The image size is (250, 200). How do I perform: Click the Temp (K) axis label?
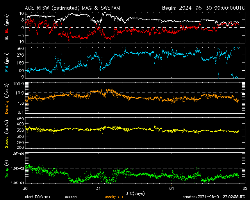(7, 169)
